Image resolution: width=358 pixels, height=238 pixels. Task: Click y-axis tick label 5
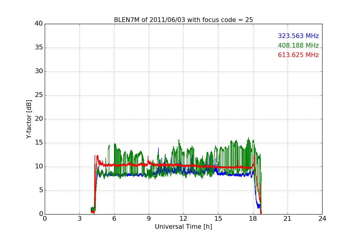[41, 190]
